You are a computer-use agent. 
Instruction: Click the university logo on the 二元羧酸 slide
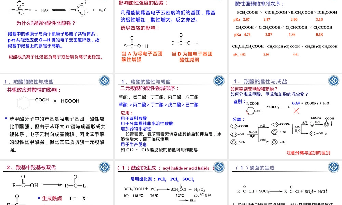coord(219,81)
